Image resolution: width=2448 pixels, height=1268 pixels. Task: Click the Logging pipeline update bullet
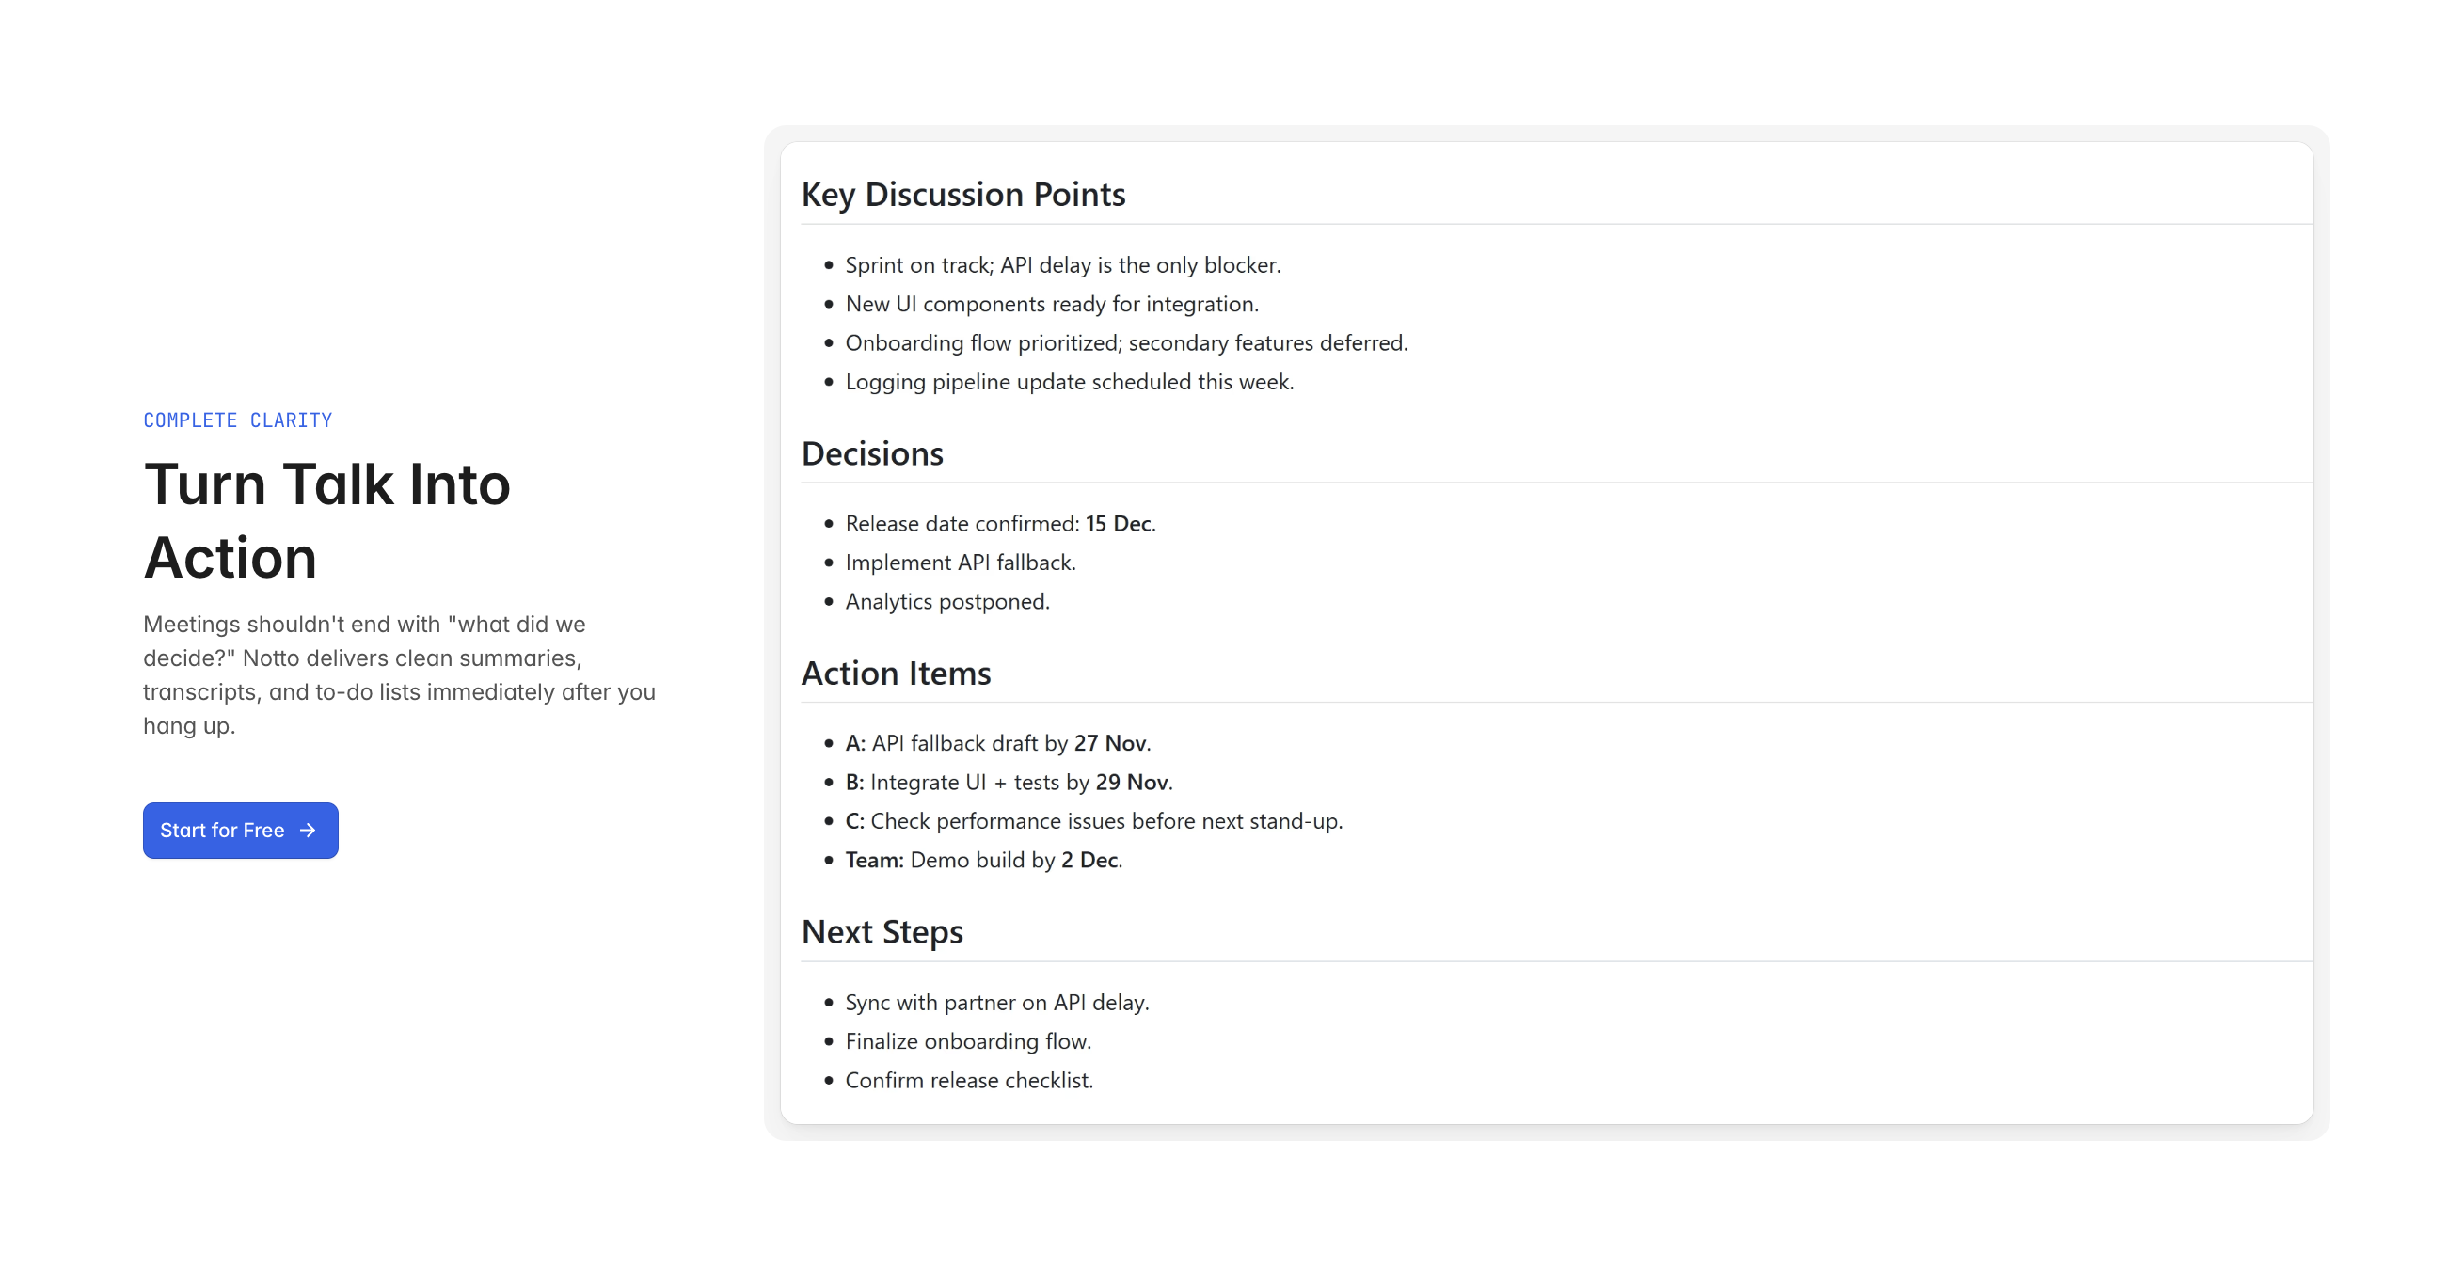click(x=1069, y=382)
